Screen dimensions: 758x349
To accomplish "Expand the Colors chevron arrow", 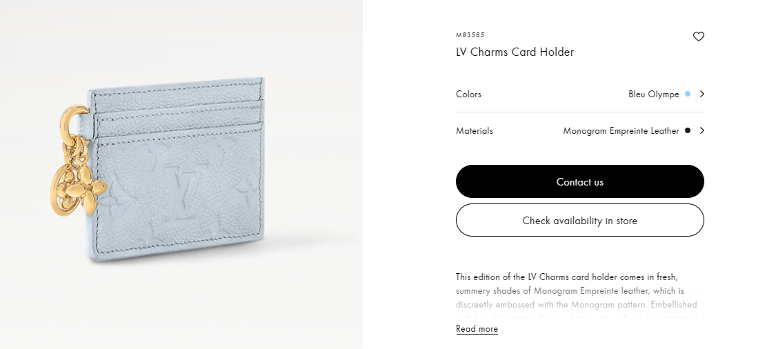I will coord(702,94).
